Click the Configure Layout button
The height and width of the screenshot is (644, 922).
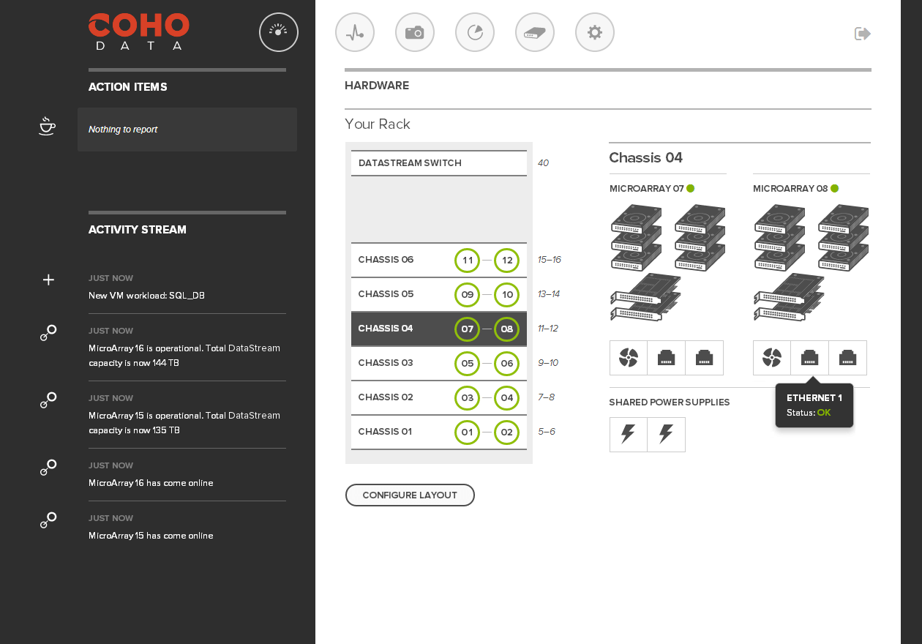point(410,495)
